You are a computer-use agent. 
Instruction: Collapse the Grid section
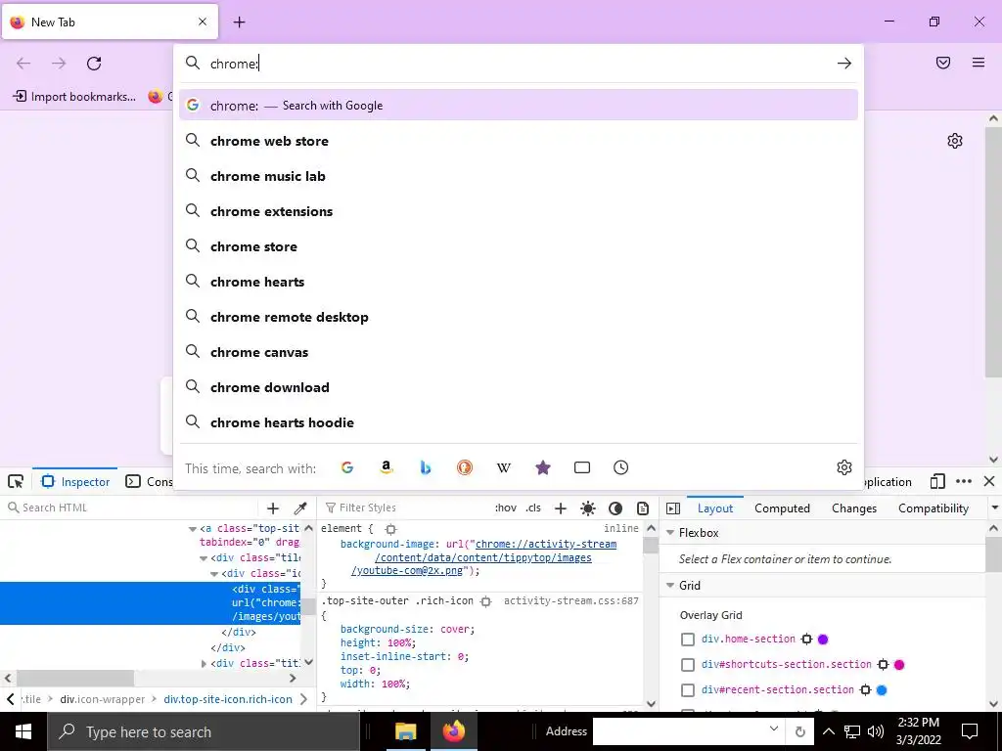(670, 586)
